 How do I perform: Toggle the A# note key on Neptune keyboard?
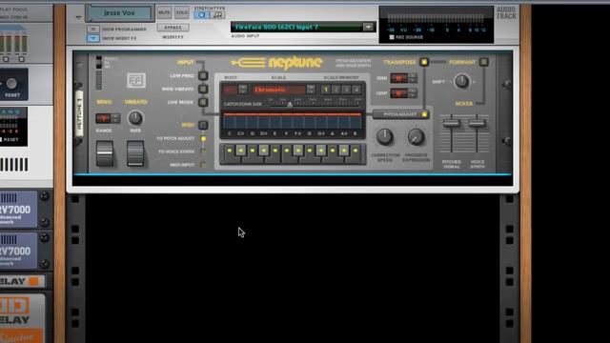(344, 151)
